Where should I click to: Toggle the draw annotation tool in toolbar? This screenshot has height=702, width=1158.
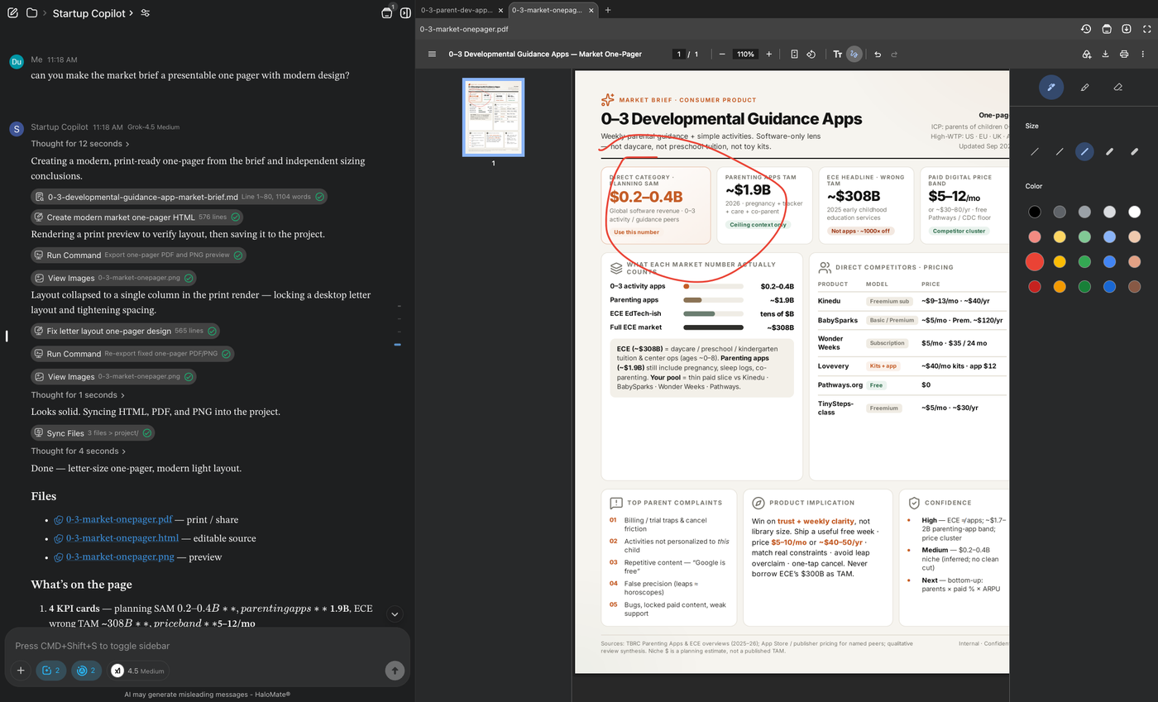coord(854,54)
